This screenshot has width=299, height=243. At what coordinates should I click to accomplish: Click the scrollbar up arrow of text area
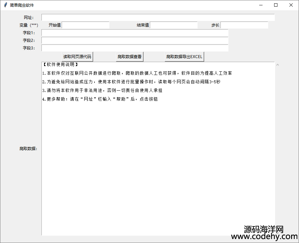(x=277, y=65)
